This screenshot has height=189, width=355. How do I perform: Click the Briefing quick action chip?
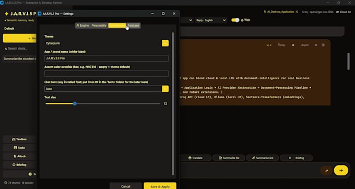[296, 158]
